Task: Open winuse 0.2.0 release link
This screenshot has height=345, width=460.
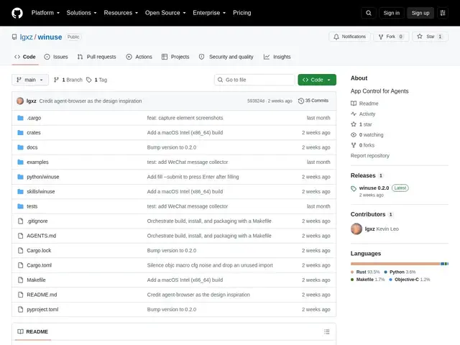Action: (374, 188)
